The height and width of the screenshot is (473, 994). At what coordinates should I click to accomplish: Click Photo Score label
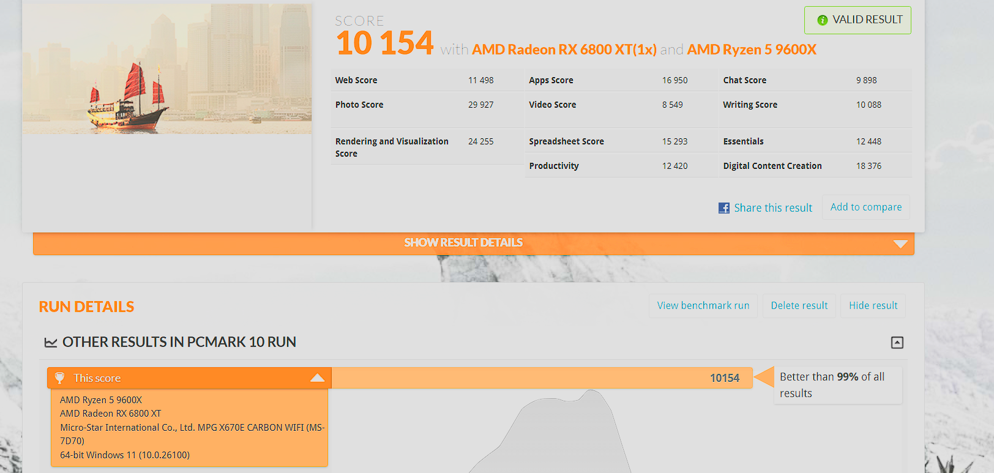(359, 105)
